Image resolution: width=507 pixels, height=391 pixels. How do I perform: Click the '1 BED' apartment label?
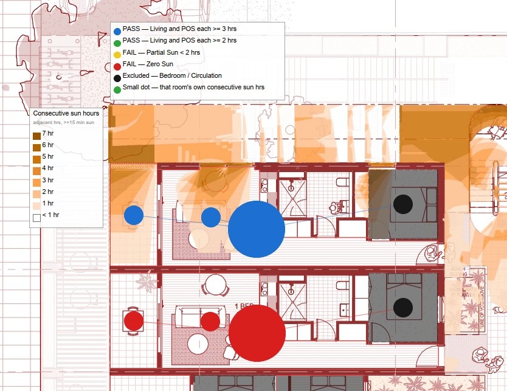coord(244,306)
